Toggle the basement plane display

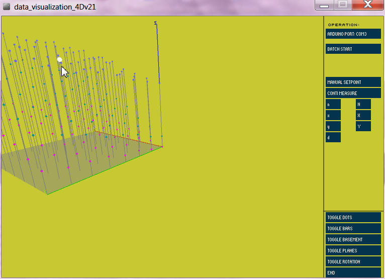point(353,239)
